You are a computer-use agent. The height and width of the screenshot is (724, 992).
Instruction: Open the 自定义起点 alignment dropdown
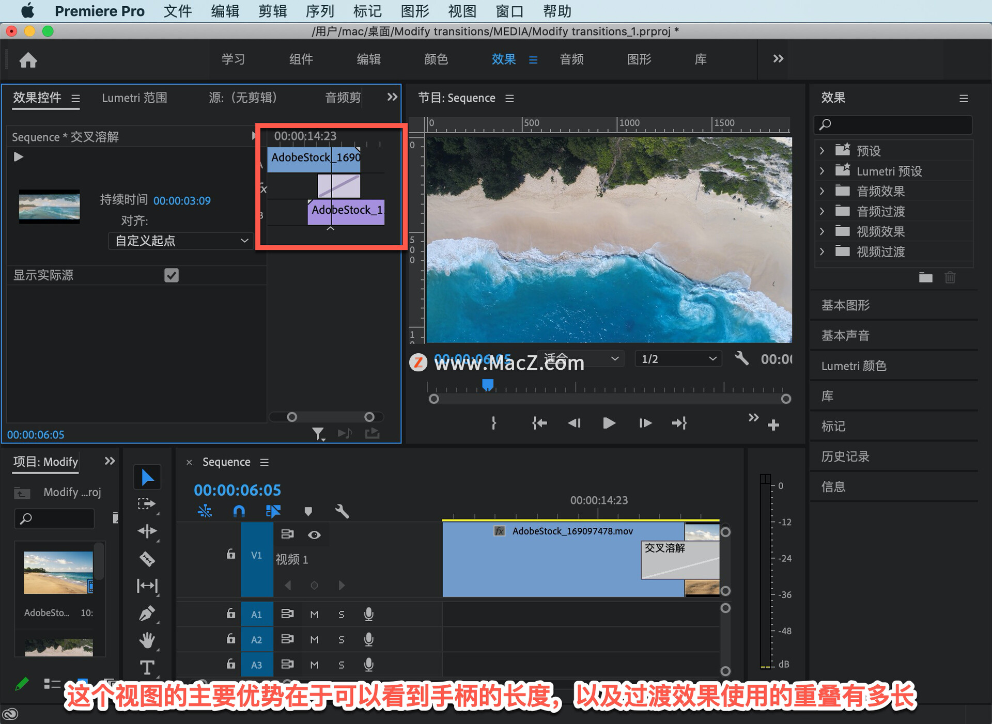[x=181, y=241]
